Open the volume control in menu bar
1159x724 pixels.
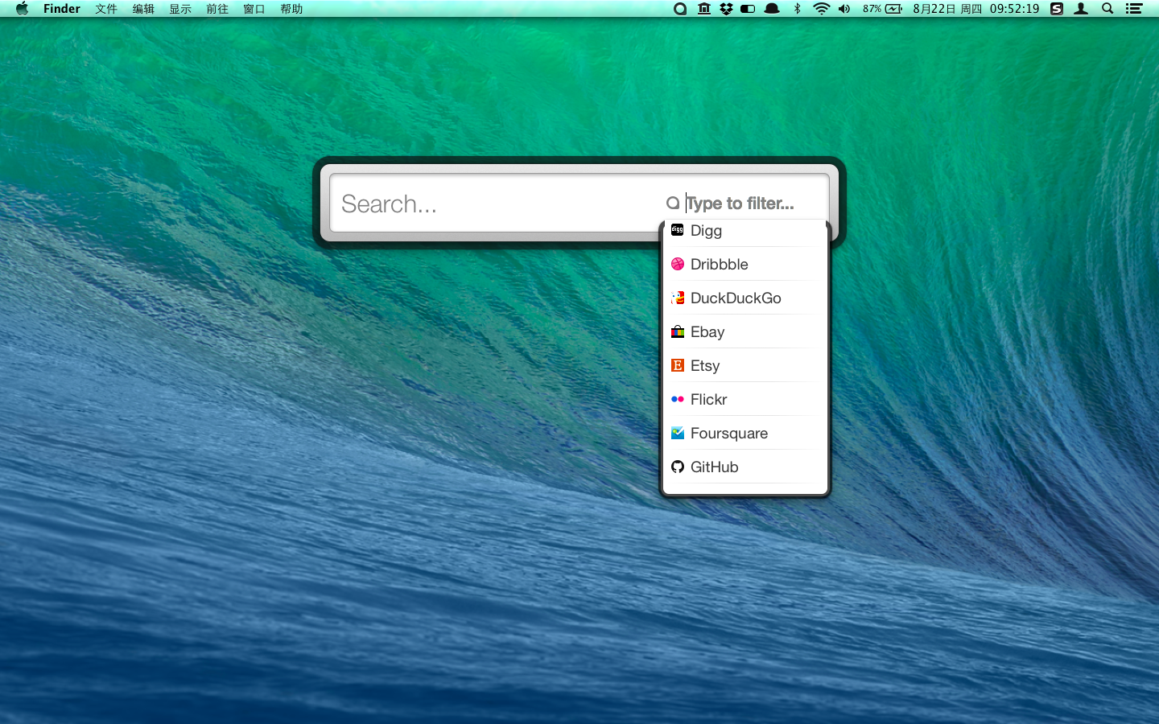[844, 9]
